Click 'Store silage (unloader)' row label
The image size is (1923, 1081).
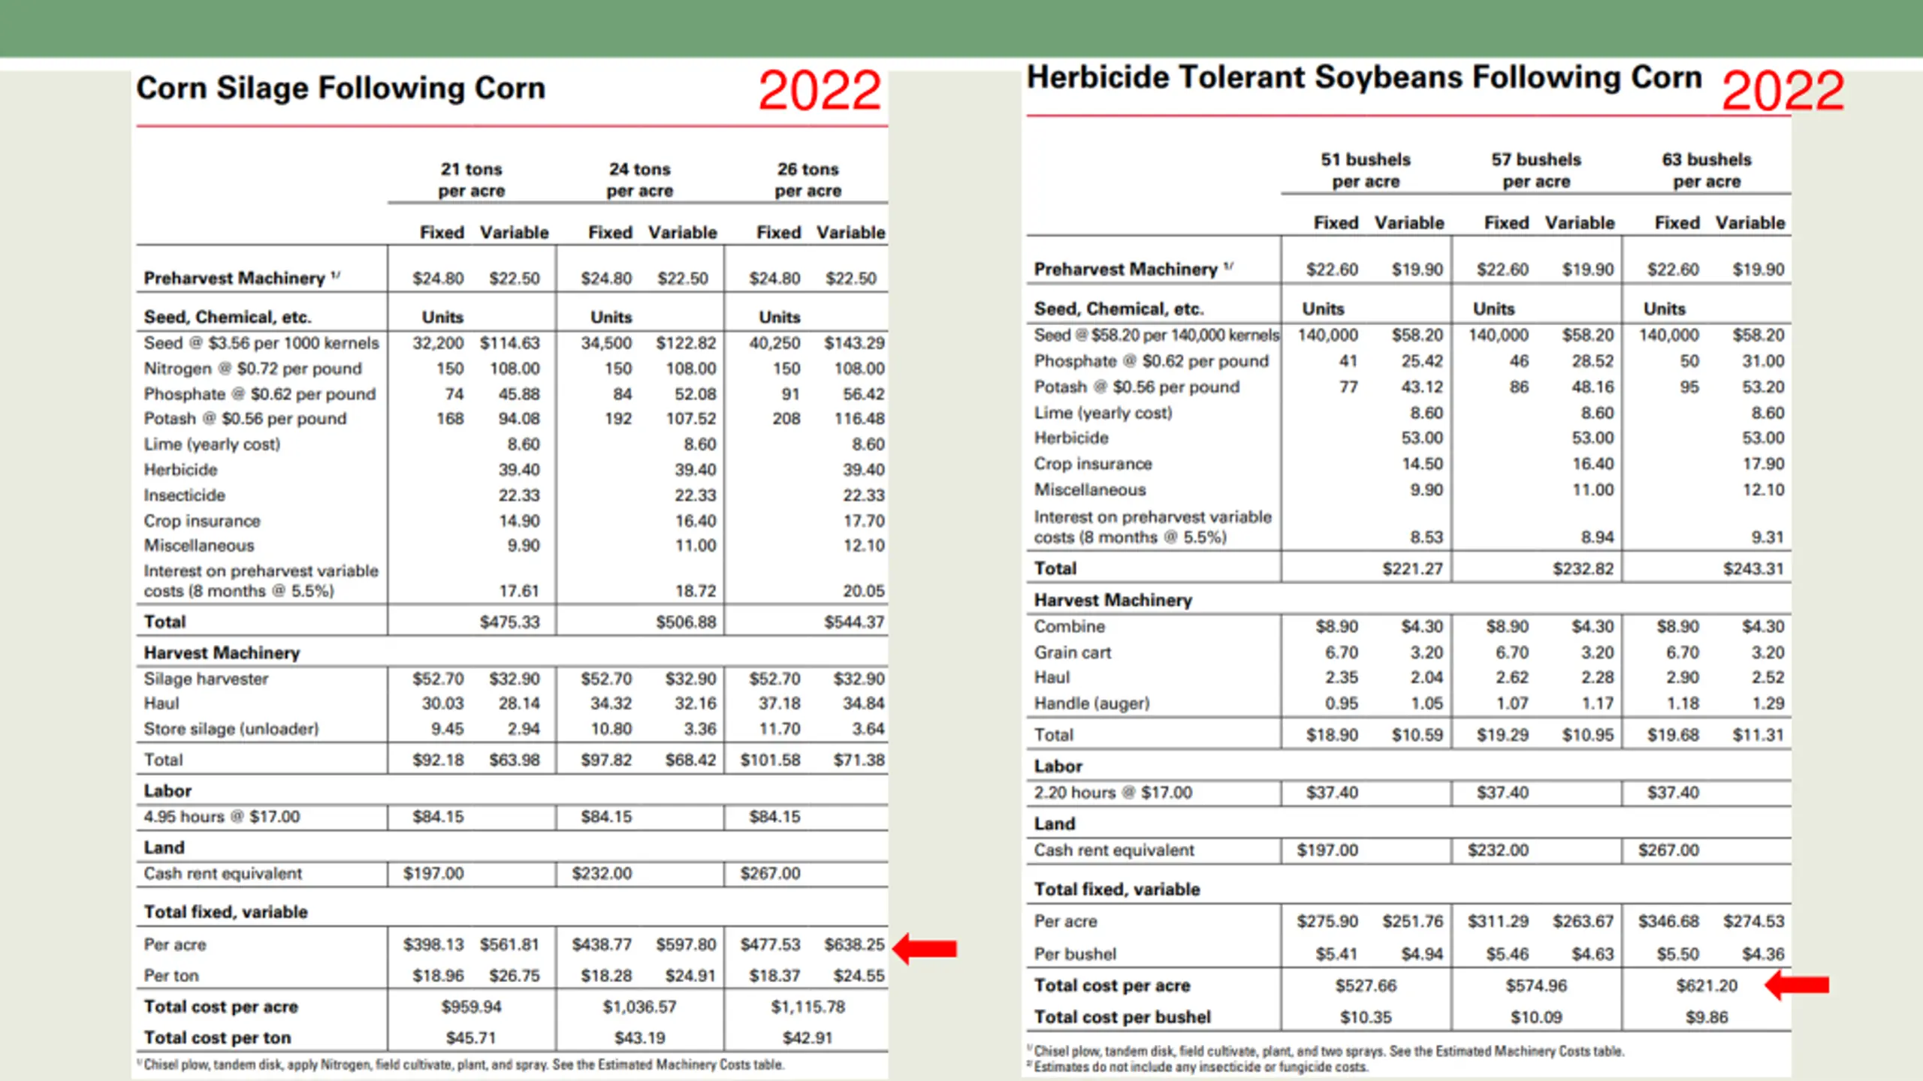231,729
